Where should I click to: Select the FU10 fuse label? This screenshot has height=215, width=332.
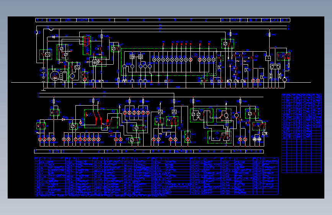pyautogui.click(x=178, y=101)
